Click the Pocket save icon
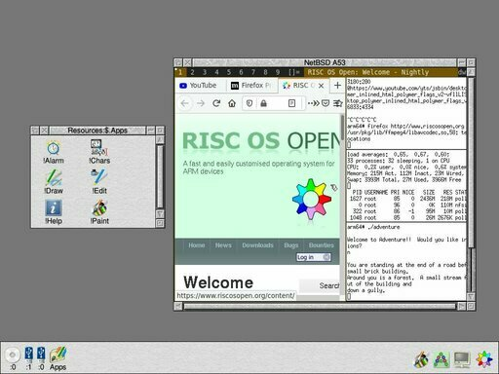The image size is (499, 374). click(x=326, y=103)
